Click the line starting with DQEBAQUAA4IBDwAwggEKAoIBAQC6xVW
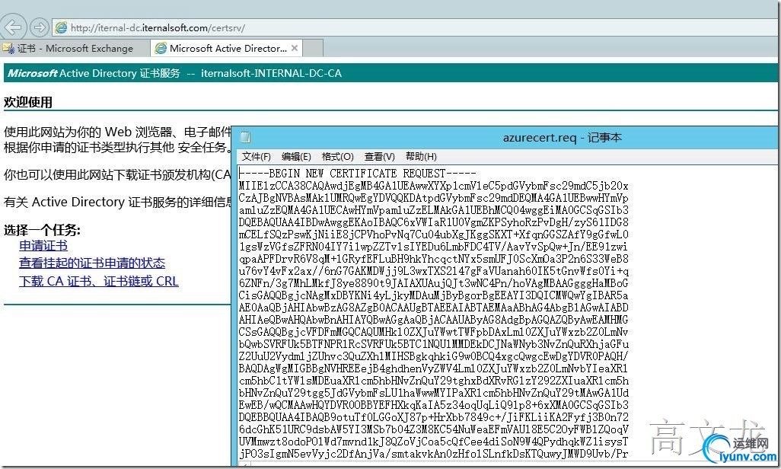Screen dimensions: 781x469 [x=433, y=222]
